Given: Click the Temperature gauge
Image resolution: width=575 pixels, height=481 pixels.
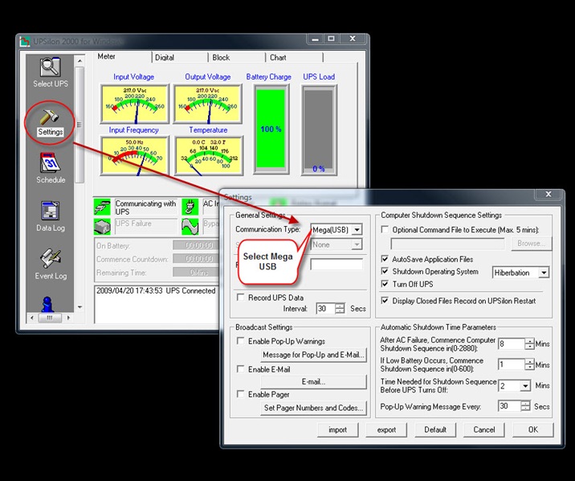Looking at the screenshot, I should [x=208, y=156].
